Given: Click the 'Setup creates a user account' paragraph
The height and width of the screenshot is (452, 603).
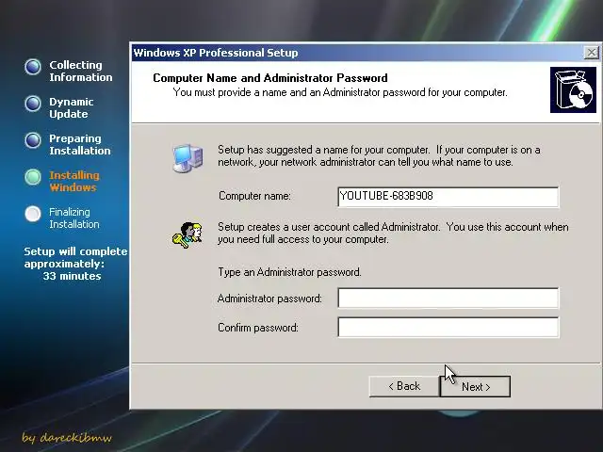Looking at the screenshot, I should point(393,233).
